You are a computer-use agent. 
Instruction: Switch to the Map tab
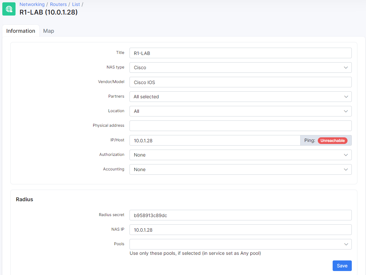pos(49,31)
